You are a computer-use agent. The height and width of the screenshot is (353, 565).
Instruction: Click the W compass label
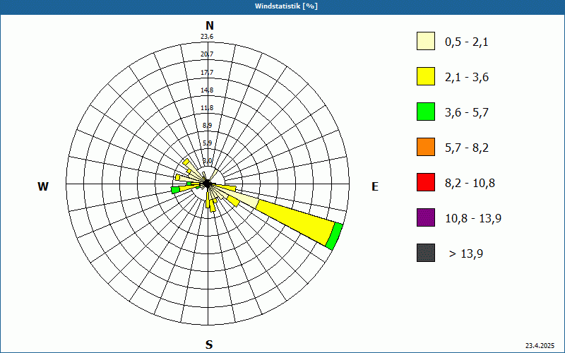pyautogui.click(x=43, y=186)
